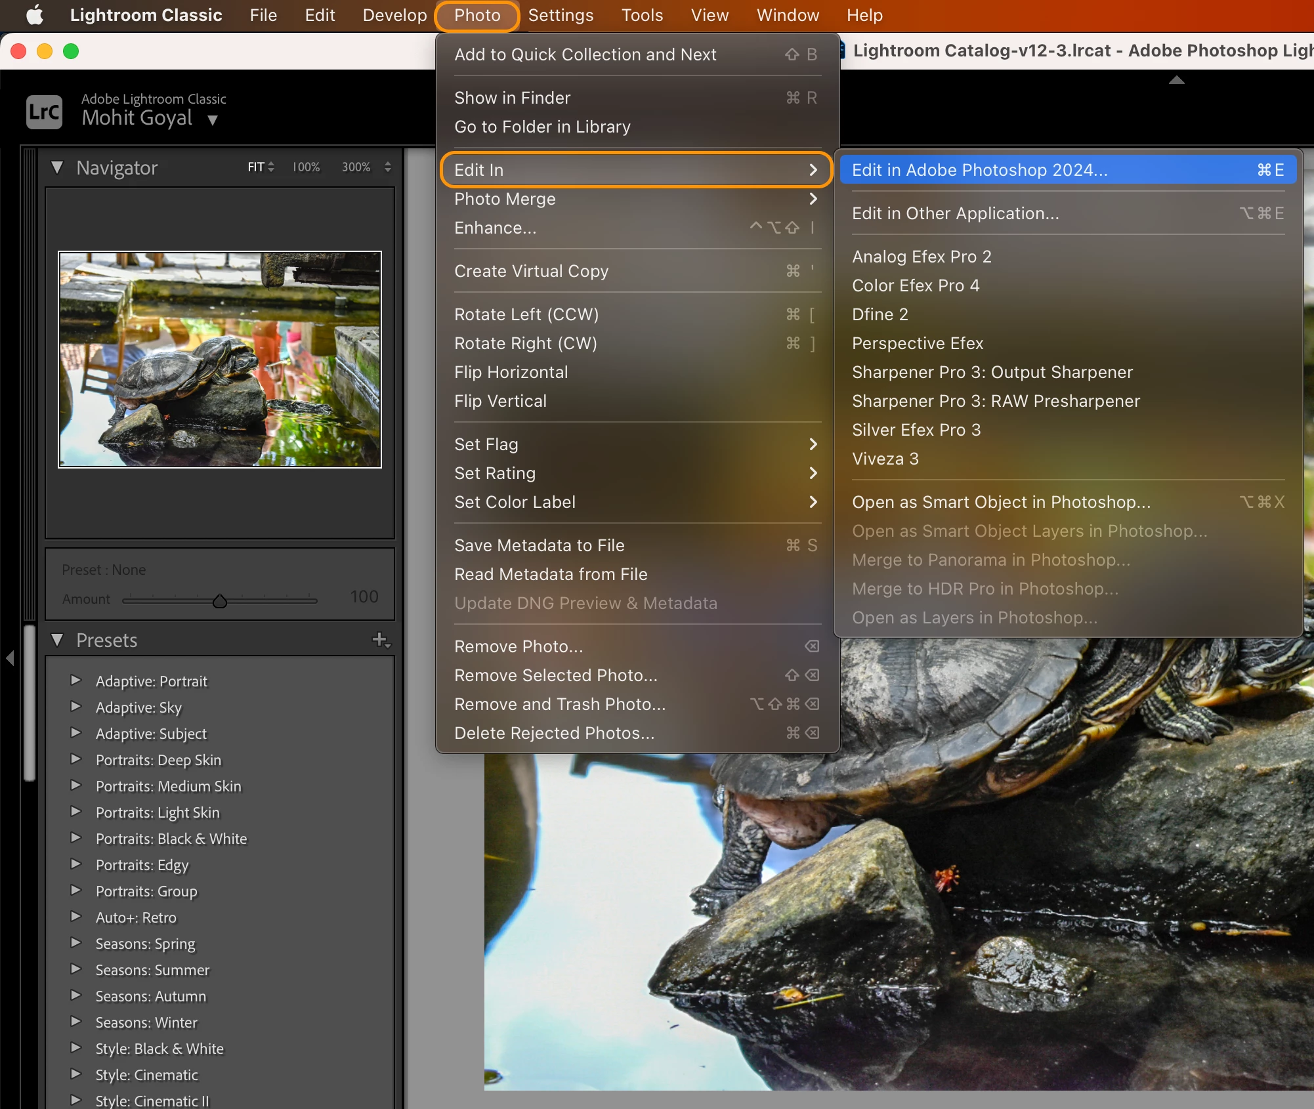1314x1109 pixels.
Task: Click left panel collapse arrow icon
Action: coord(10,658)
